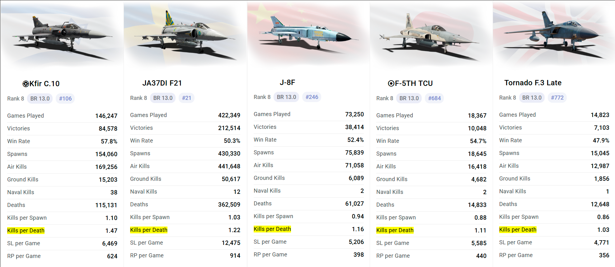Click the #772 ranking badge
The width and height of the screenshot is (615, 267).
point(557,98)
